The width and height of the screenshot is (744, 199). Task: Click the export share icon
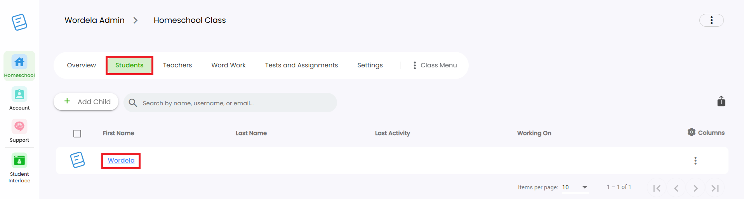[x=721, y=101]
